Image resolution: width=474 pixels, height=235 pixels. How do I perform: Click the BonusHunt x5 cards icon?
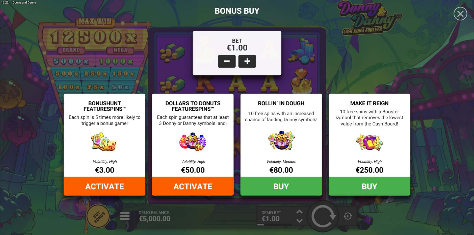104,142
